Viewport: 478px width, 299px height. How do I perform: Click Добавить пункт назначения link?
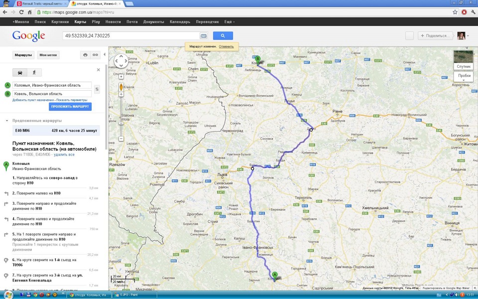(33, 100)
